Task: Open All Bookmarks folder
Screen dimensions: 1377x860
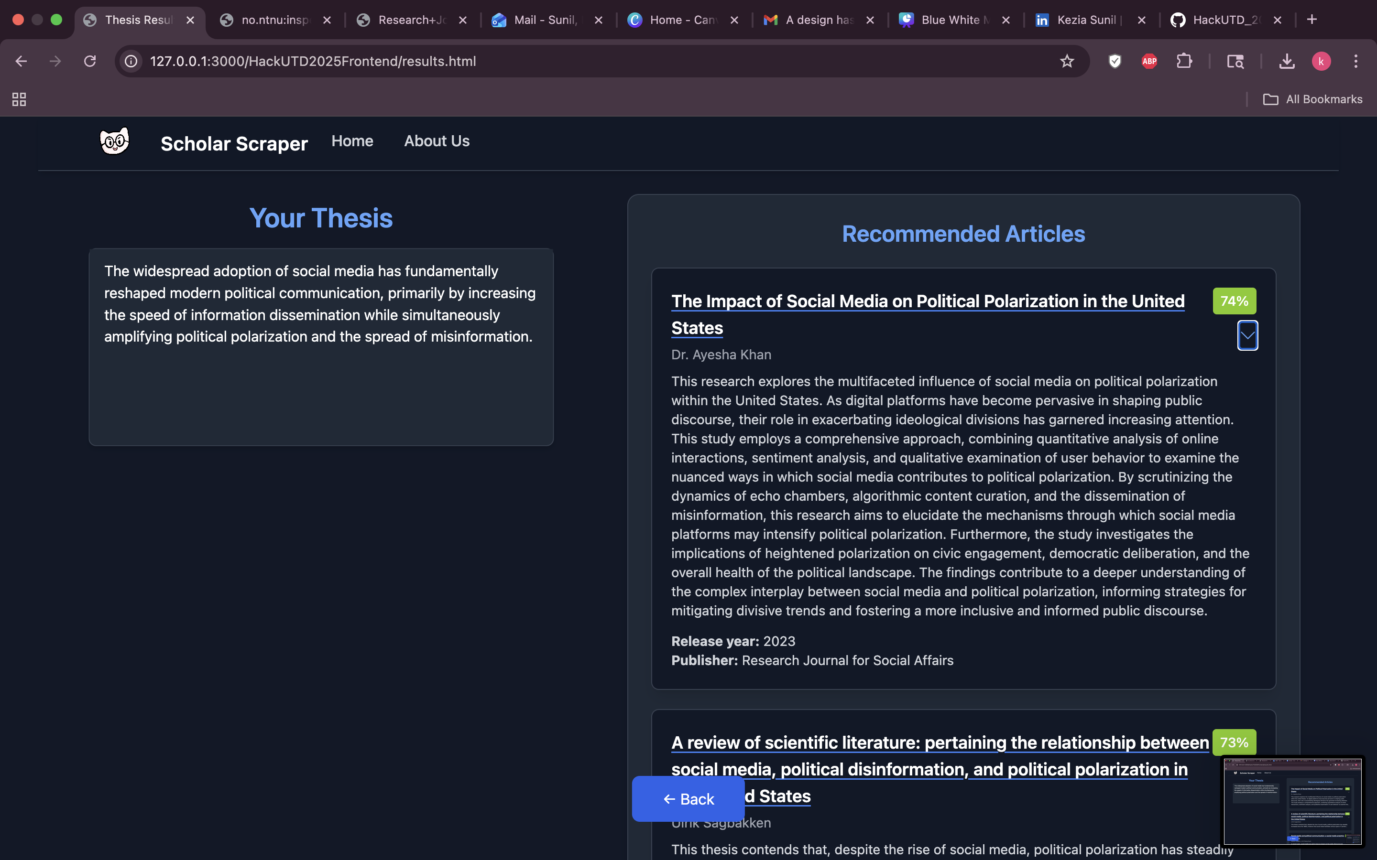Action: [x=1313, y=99]
